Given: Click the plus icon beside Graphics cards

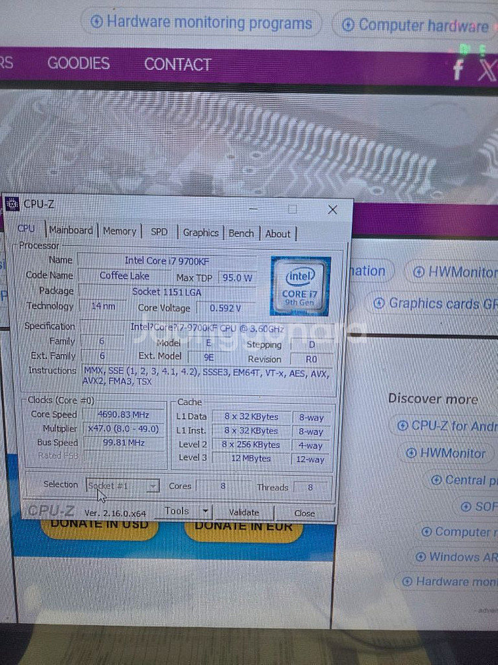Looking at the screenshot, I should (378, 303).
